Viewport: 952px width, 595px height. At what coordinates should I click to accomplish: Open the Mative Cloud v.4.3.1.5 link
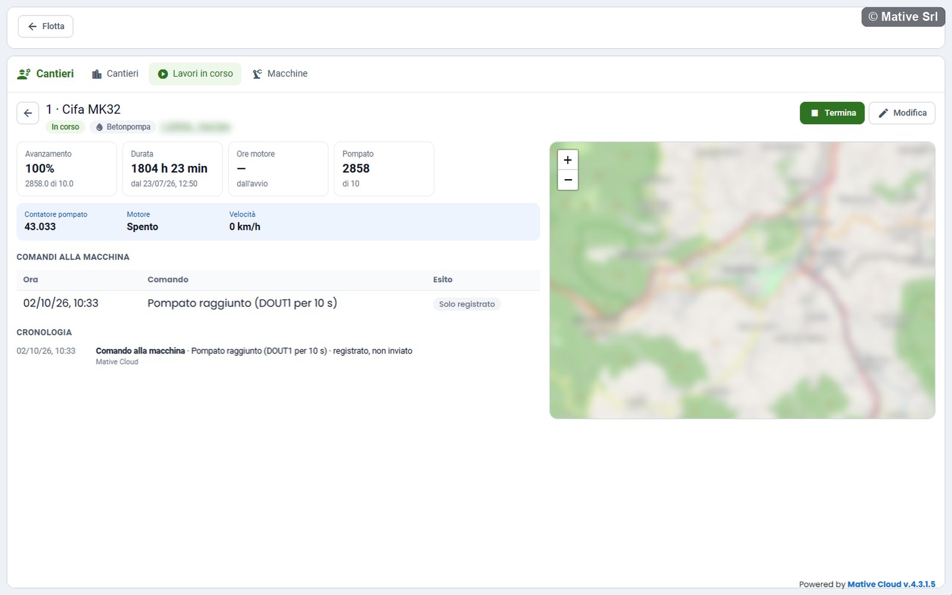[x=891, y=584]
